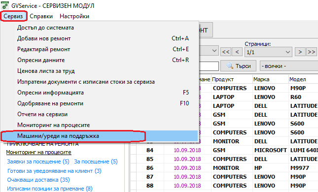Select repair row number 86

(150, 168)
